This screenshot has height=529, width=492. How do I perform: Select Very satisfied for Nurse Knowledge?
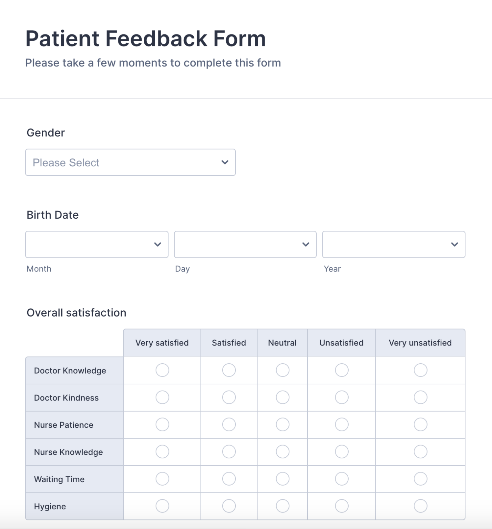pos(162,452)
